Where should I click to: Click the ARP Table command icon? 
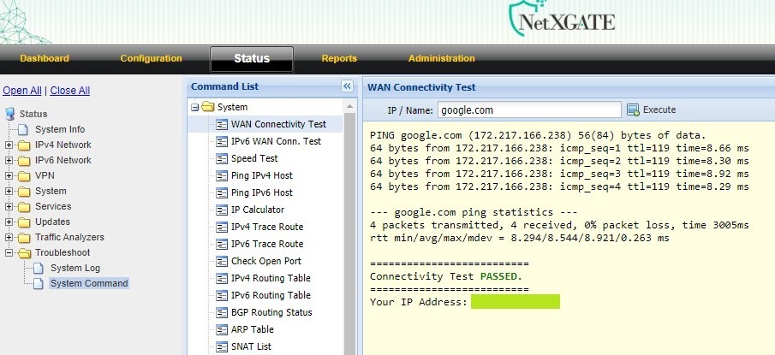[x=223, y=329]
